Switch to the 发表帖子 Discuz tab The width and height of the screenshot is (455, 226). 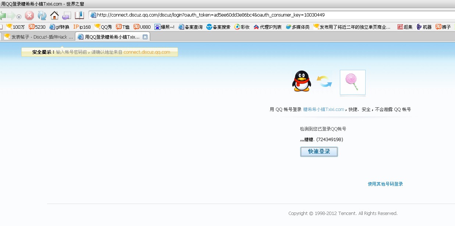point(38,37)
